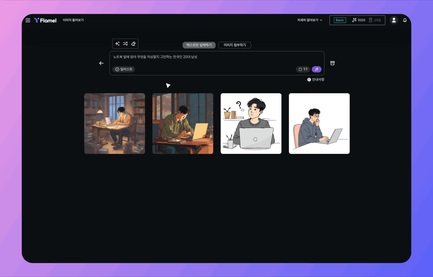Click the Flamel logo
The image size is (433, 277).
point(45,20)
